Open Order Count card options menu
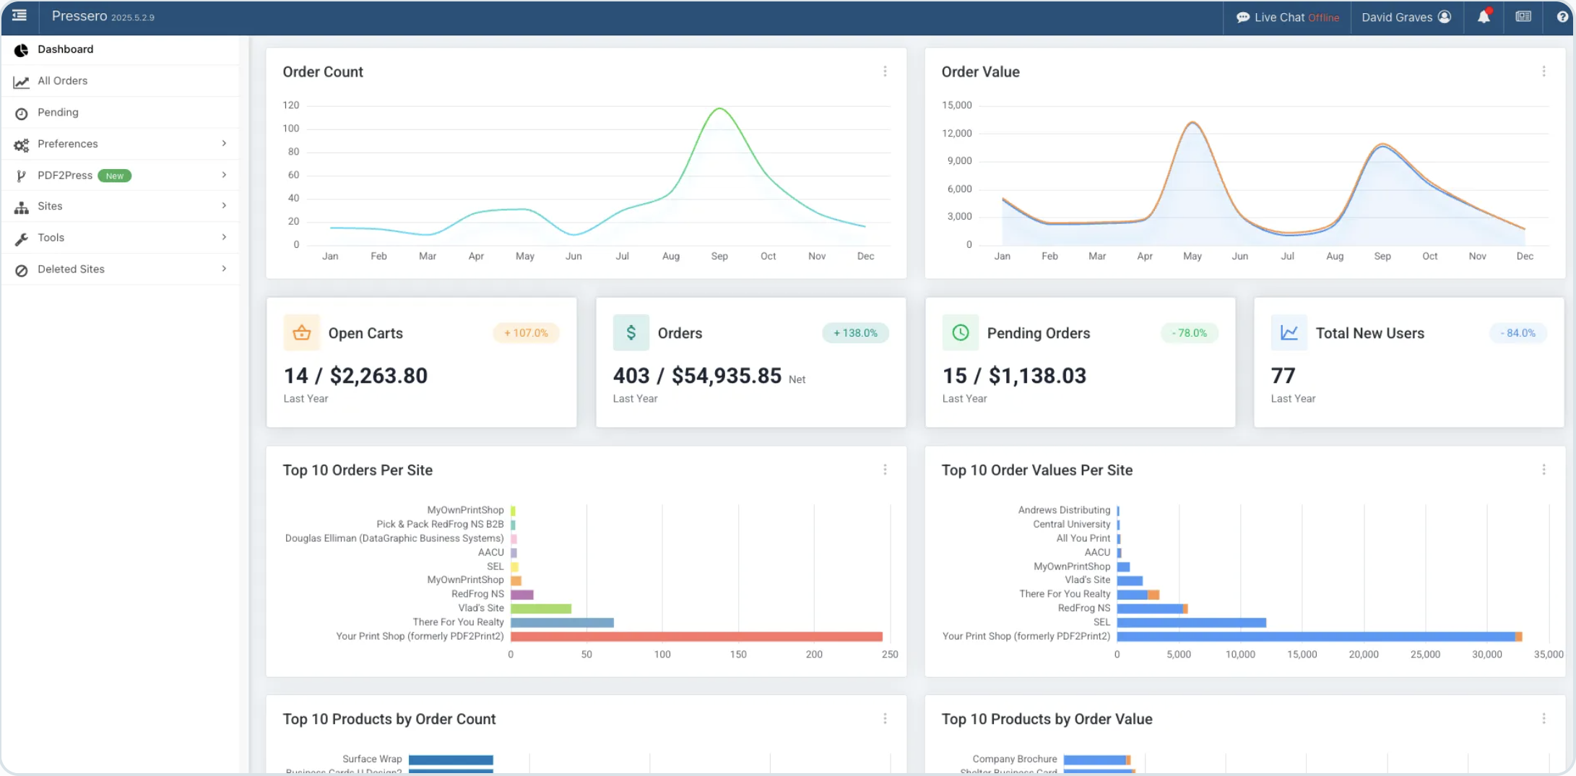The width and height of the screenshot is (1576, 776). pos(885,72)
